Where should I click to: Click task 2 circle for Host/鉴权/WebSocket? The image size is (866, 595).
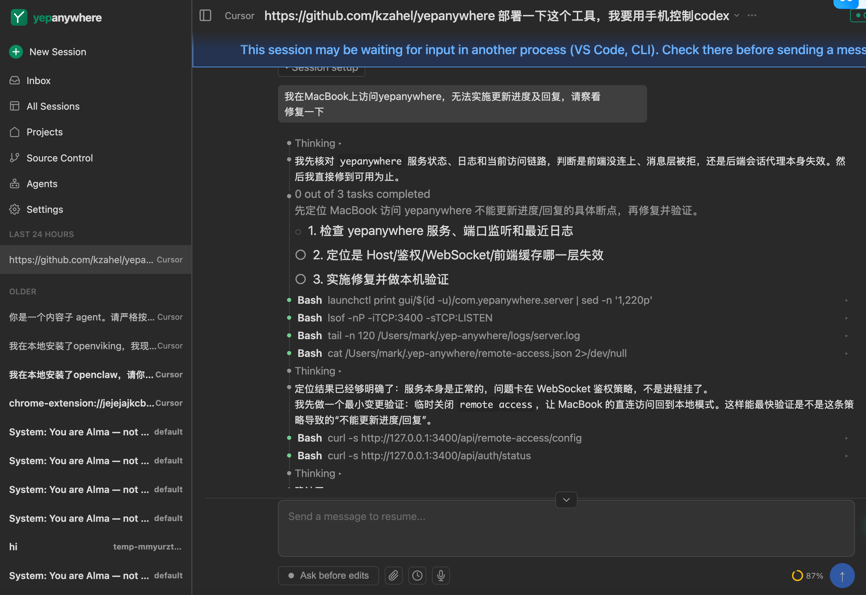300,255
